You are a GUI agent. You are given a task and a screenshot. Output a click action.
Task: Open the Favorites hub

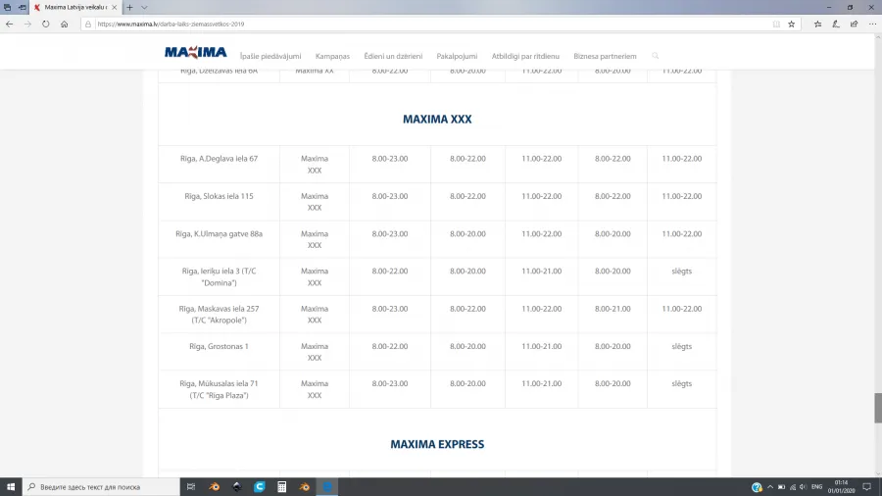[818, 25]
